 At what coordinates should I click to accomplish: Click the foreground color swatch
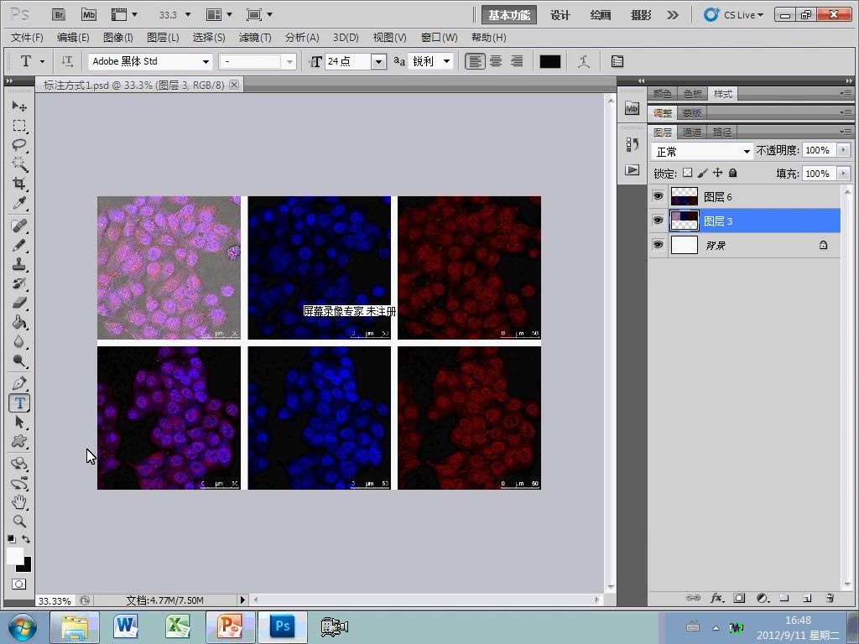pos(15,556)
